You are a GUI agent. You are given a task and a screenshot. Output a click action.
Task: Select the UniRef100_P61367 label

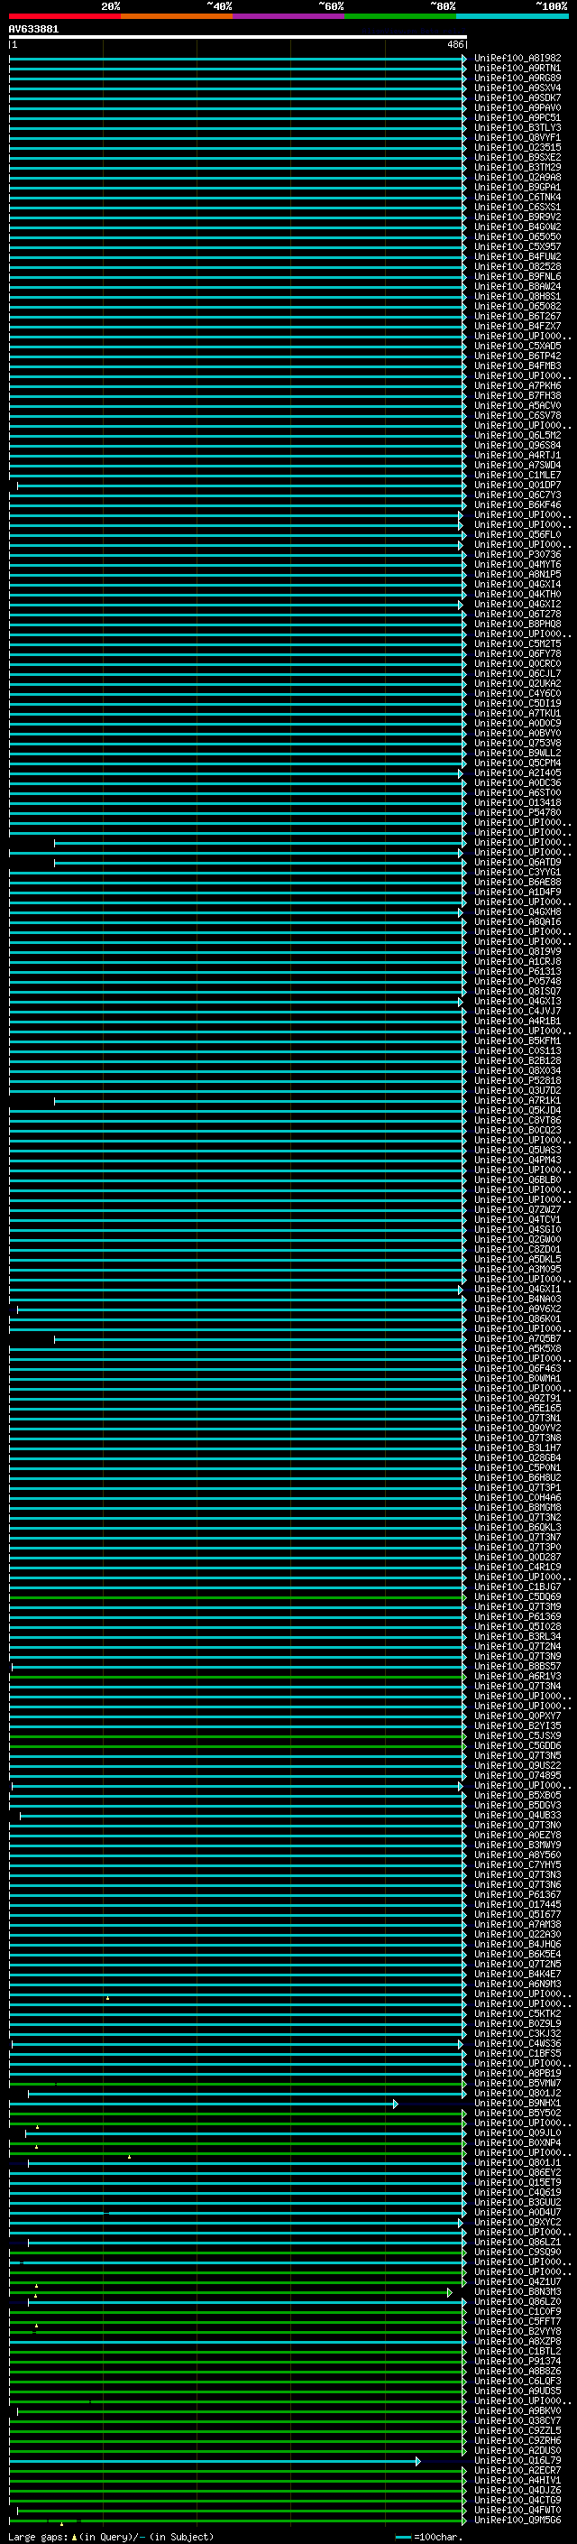click(x=517, y=1895)
